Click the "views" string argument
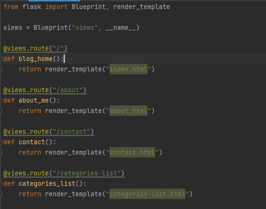266x209 pixels. [x=85, y=27]
